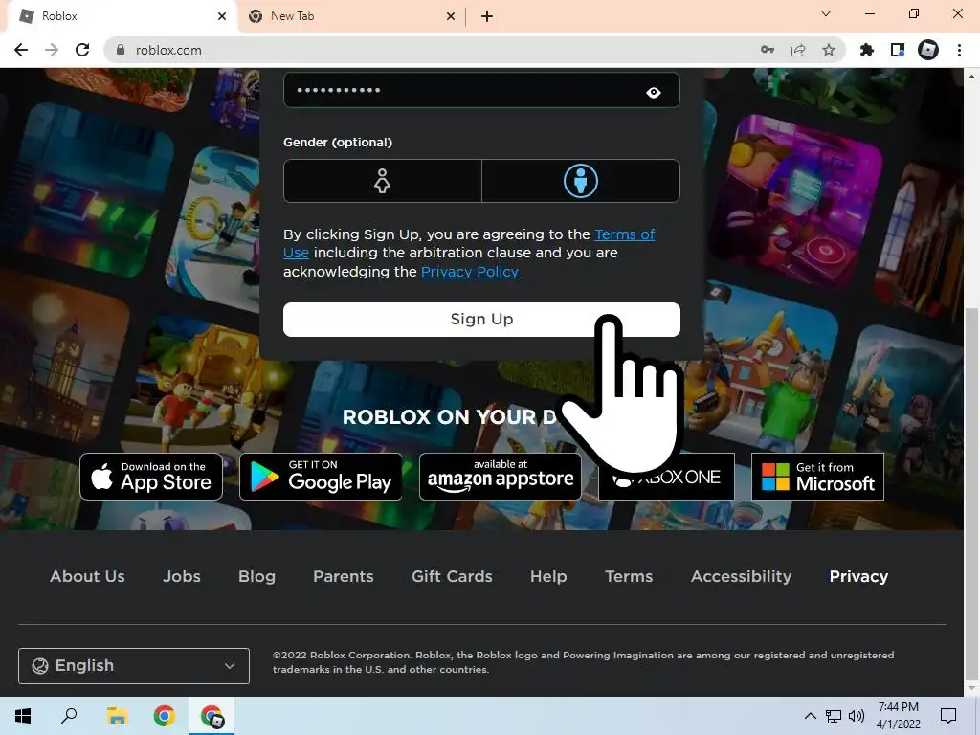The height and width of the screenshot is (735, 980).
Task: Go back to previous page
Action: coord(21,50)
